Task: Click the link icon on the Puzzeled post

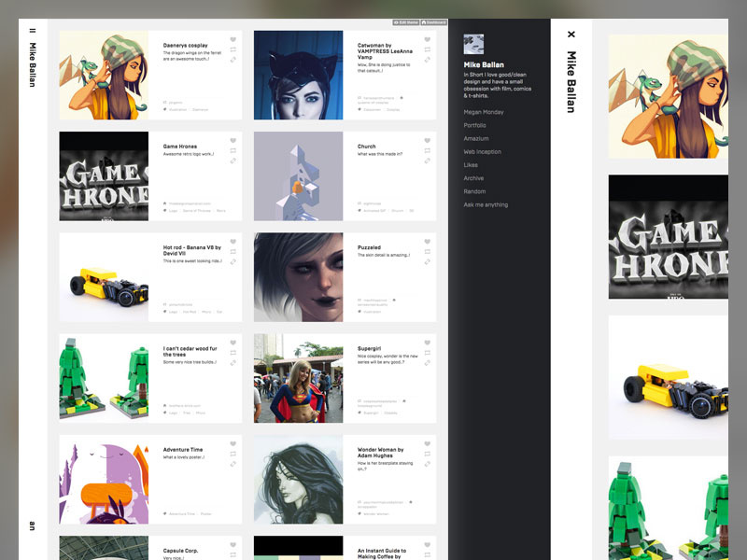Action: (428, 261)
